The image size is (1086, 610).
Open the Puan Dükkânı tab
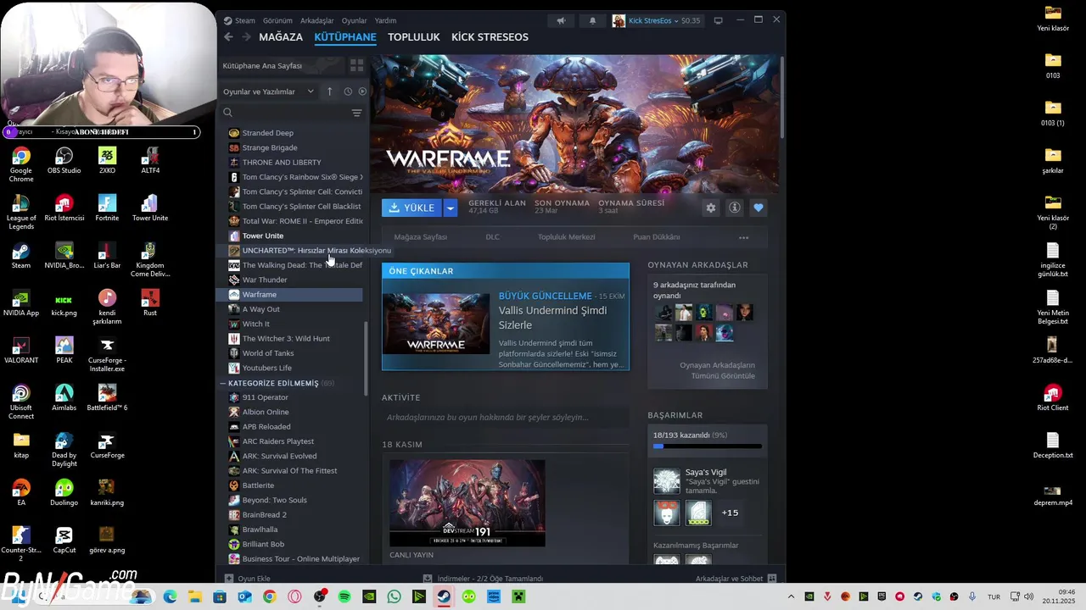pyautogui.click(x=656, y=237)
